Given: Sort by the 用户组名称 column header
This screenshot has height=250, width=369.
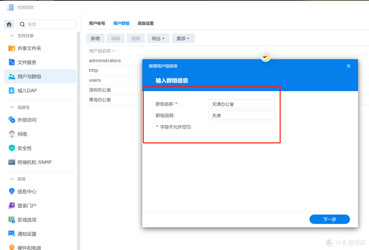Looking at the screenshot, I should [x=102, y=51].
